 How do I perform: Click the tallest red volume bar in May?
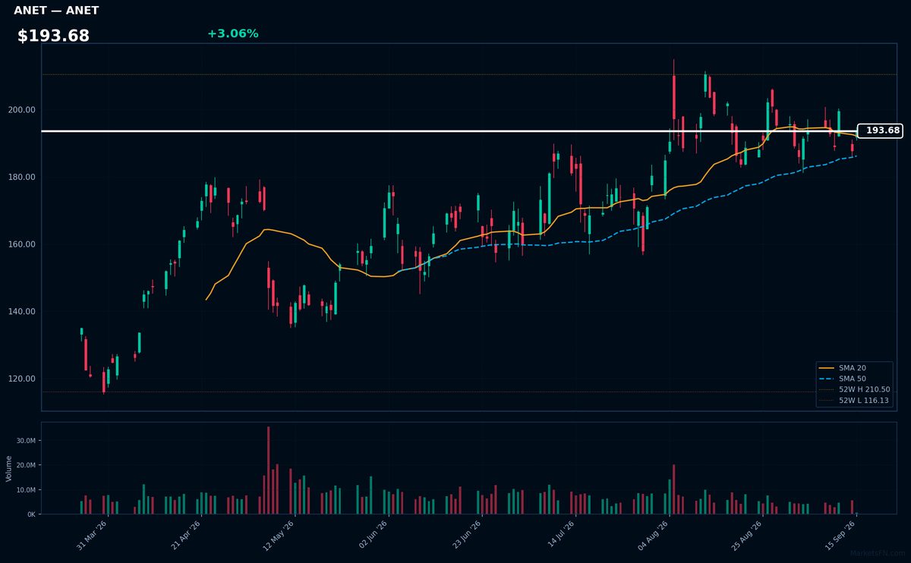[x=268, y=470]
